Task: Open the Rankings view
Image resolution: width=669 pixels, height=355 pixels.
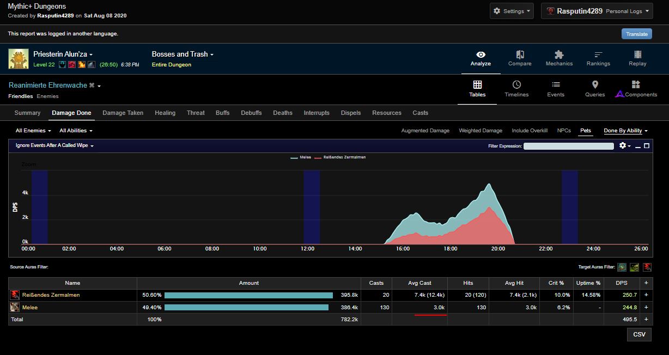Action: coord(598,58)
